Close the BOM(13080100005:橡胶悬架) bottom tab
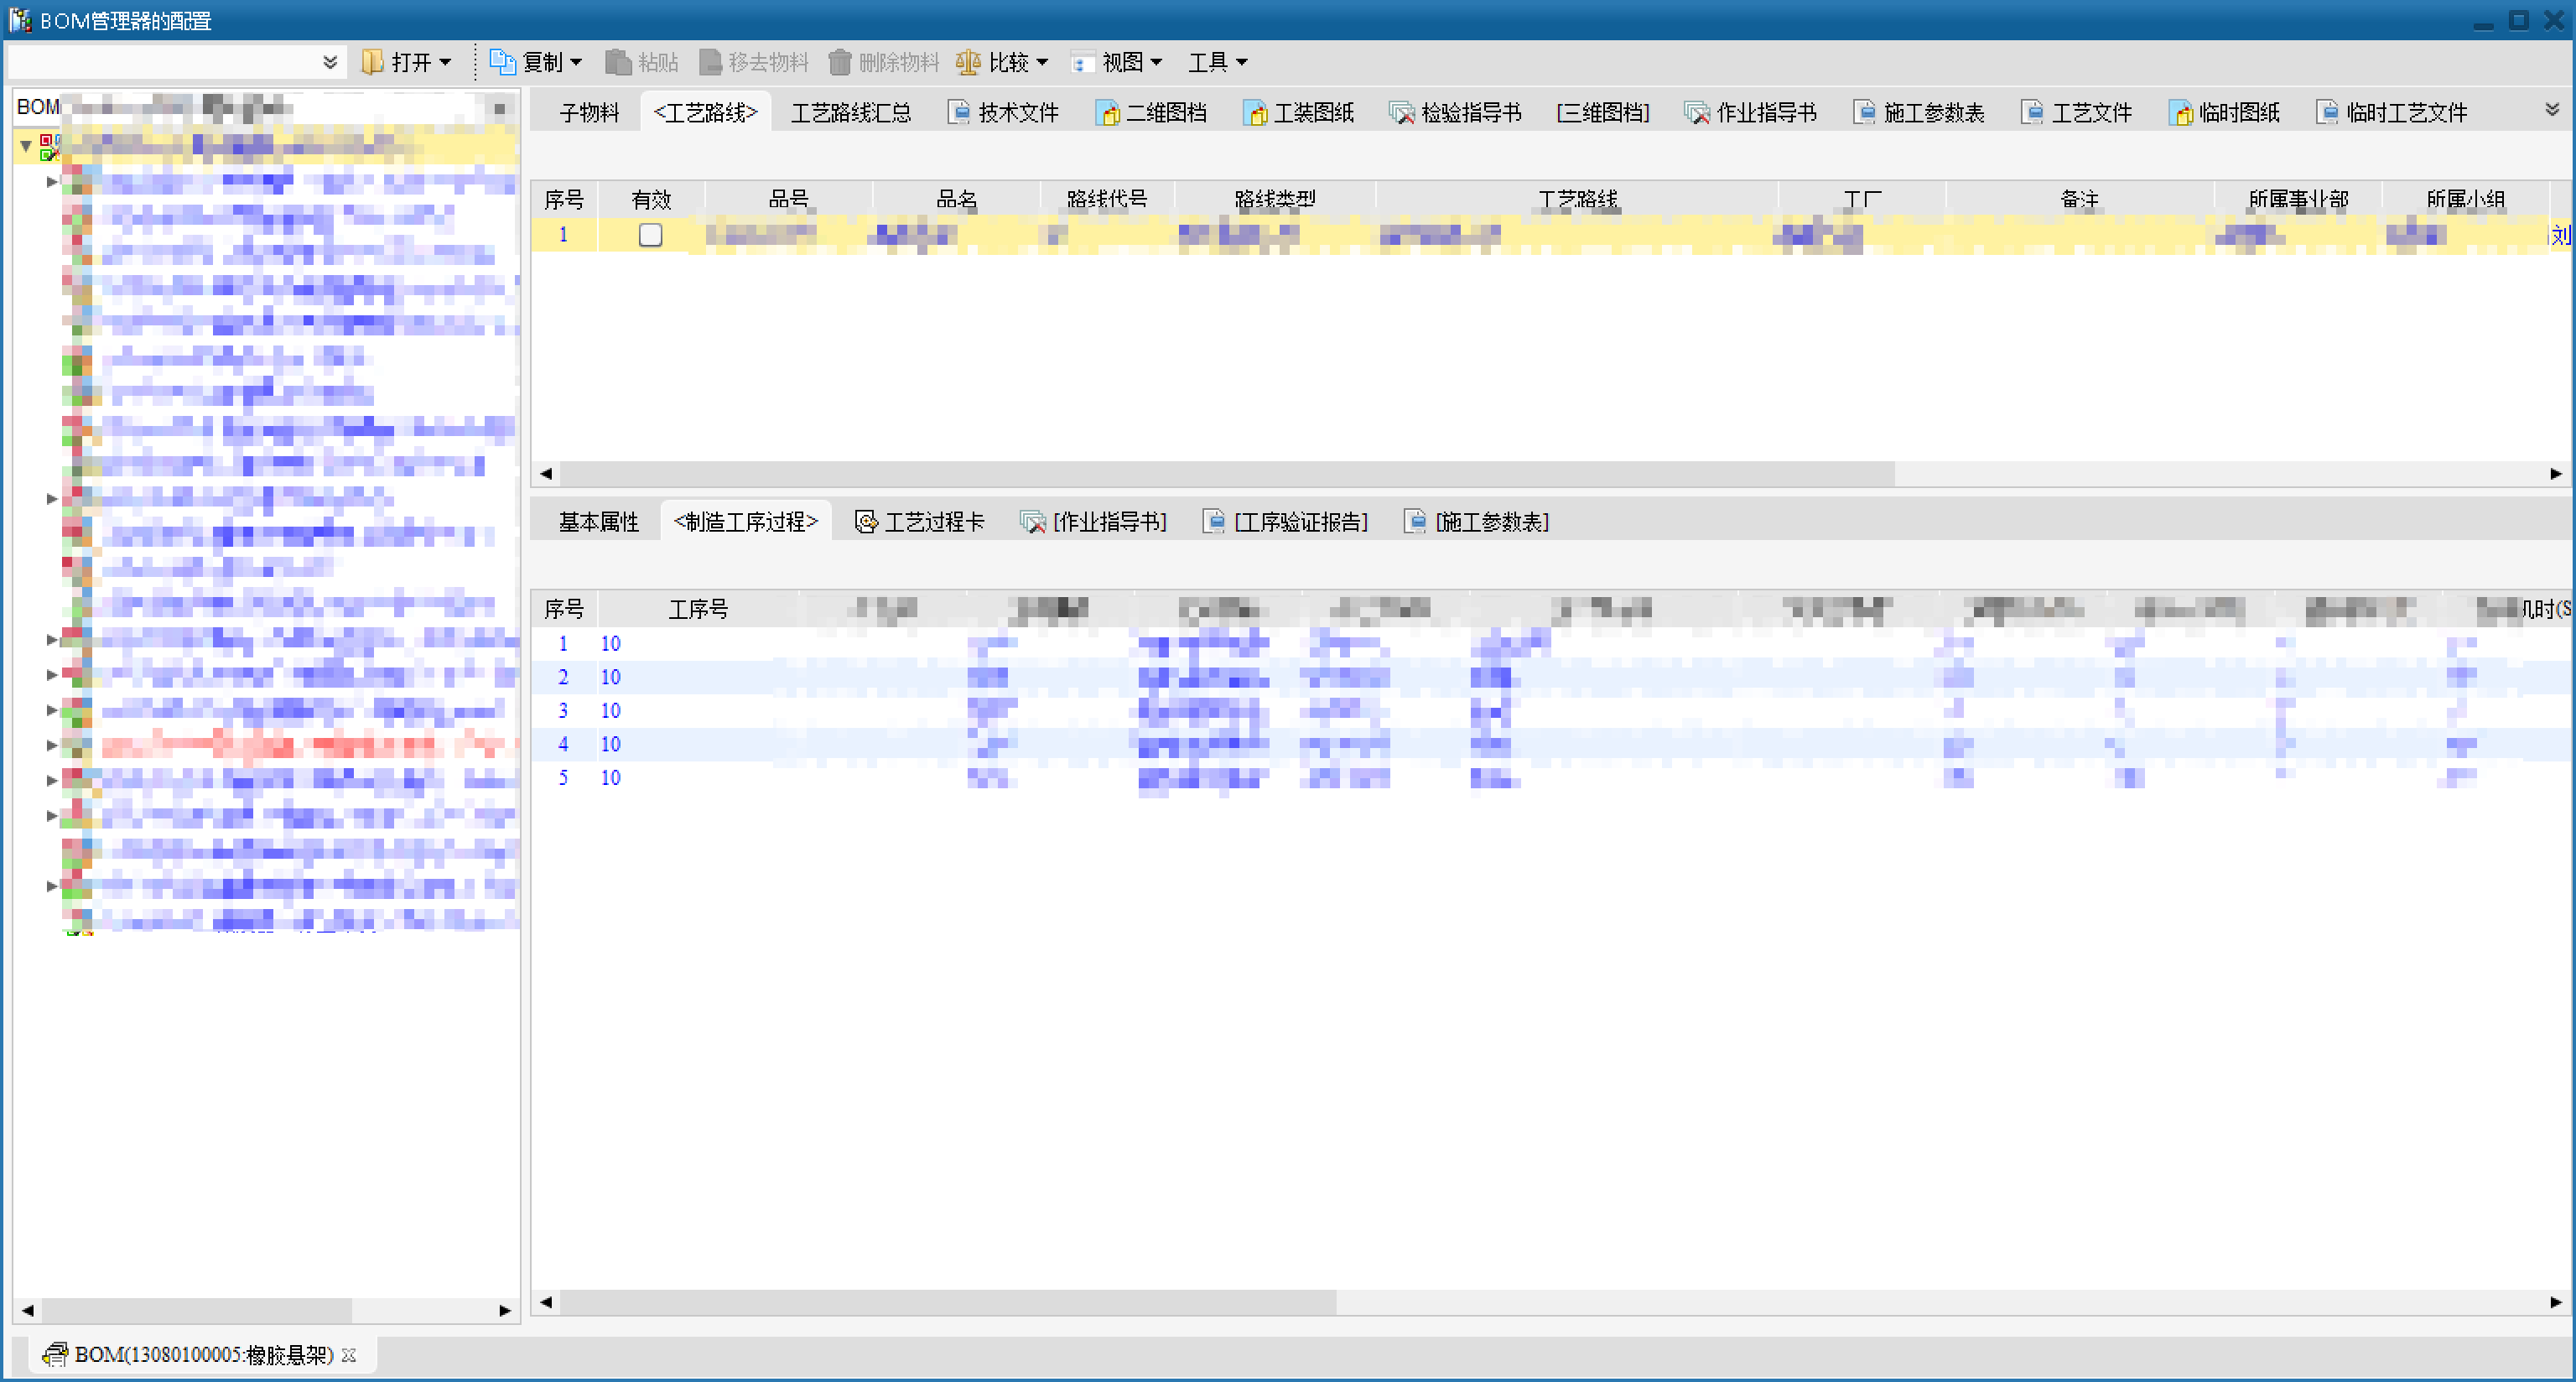Image resolution: width=2576 pixels, height=1382 pixels. click(349, 1355)
